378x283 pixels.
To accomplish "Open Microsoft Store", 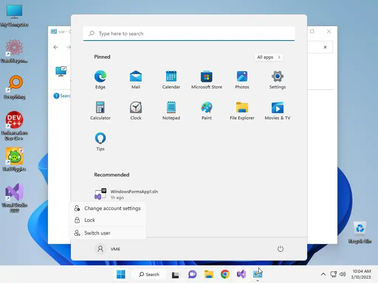I will click(x=207, y=80).
